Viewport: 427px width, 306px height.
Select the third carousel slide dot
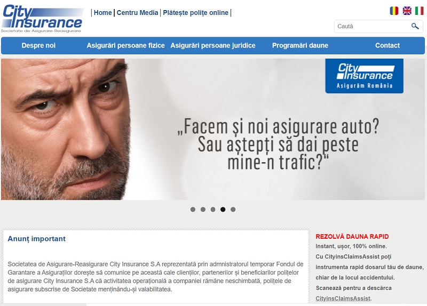[x=213, y=210]
